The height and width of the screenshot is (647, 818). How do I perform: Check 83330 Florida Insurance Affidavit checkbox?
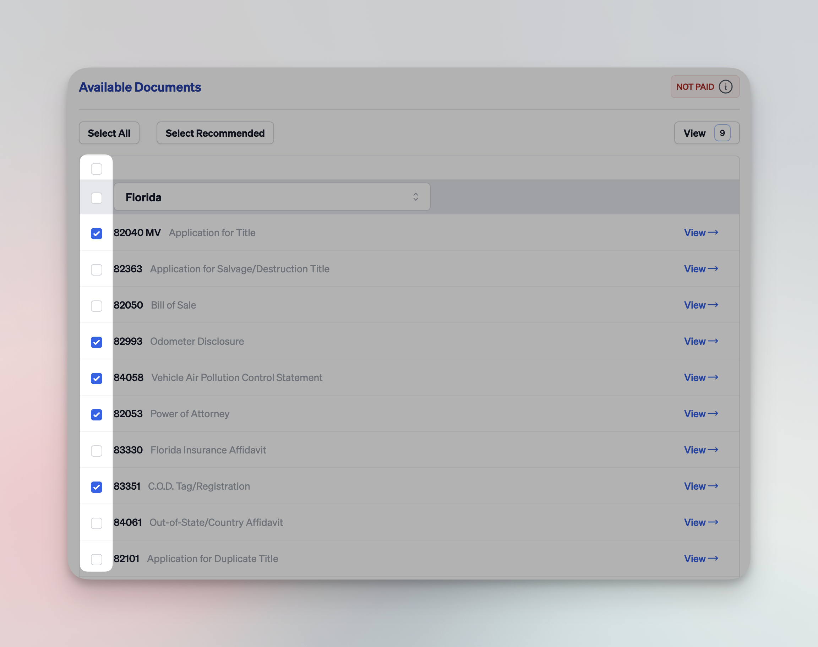click(x=97, y=451)
